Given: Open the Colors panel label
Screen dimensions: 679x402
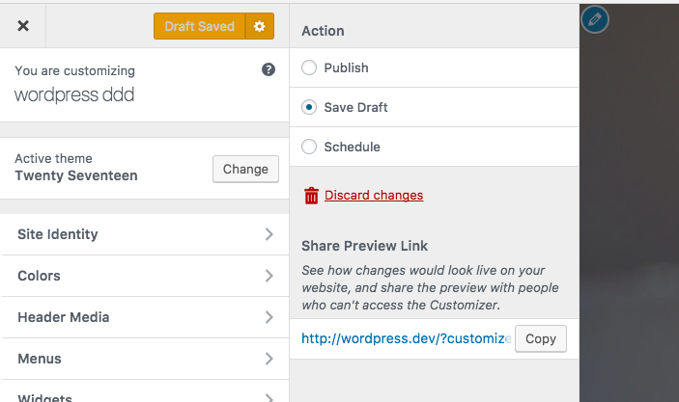Looking at the screenshot, I should click(40, 276).
